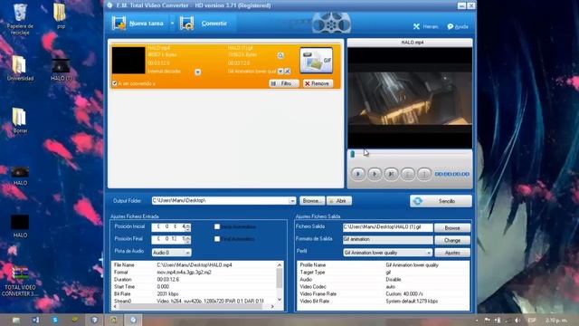
Task: Open the Pista de Audio dropdown
Action: (171, 253)
